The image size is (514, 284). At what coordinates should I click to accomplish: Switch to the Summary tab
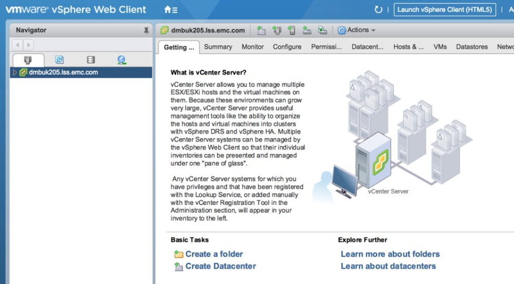tap(218, 47)
